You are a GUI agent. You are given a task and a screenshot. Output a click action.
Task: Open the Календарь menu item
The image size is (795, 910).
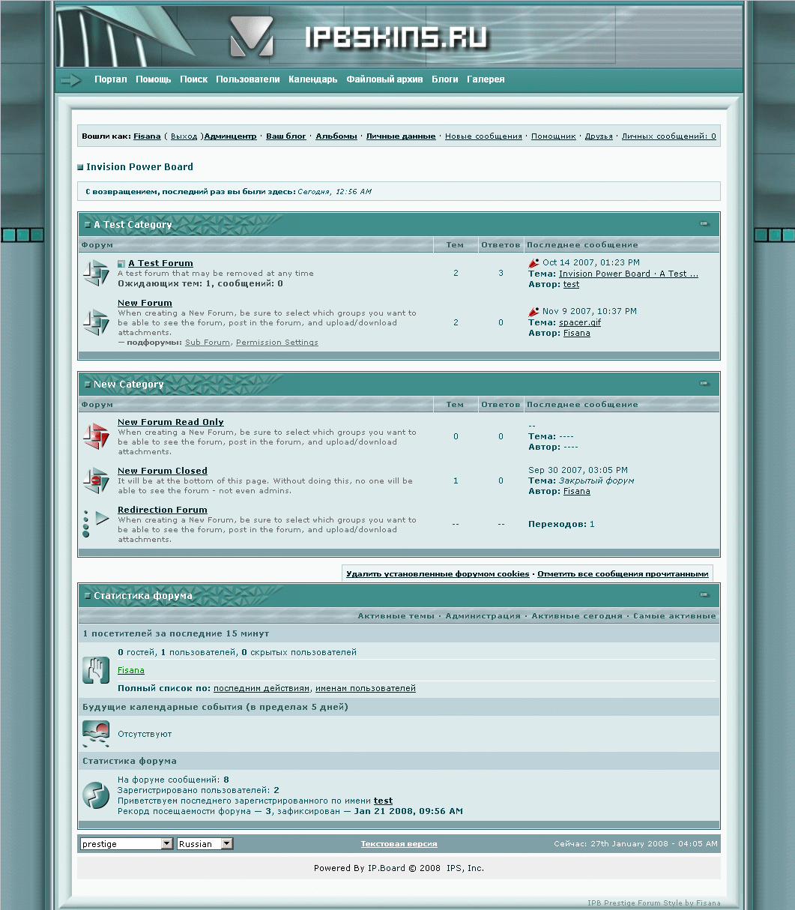point(312,79)
